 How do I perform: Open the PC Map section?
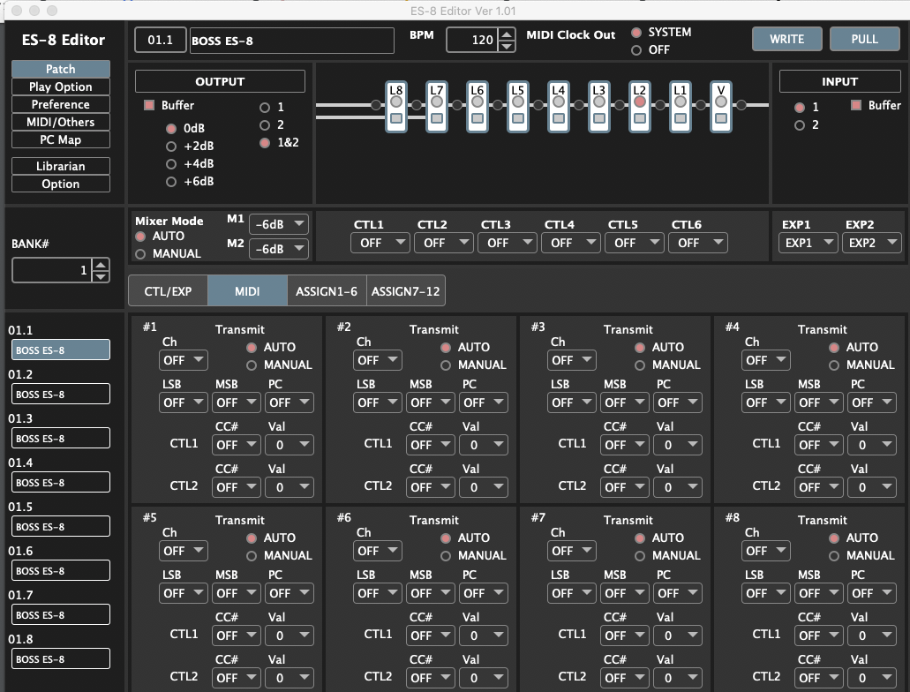60,140
